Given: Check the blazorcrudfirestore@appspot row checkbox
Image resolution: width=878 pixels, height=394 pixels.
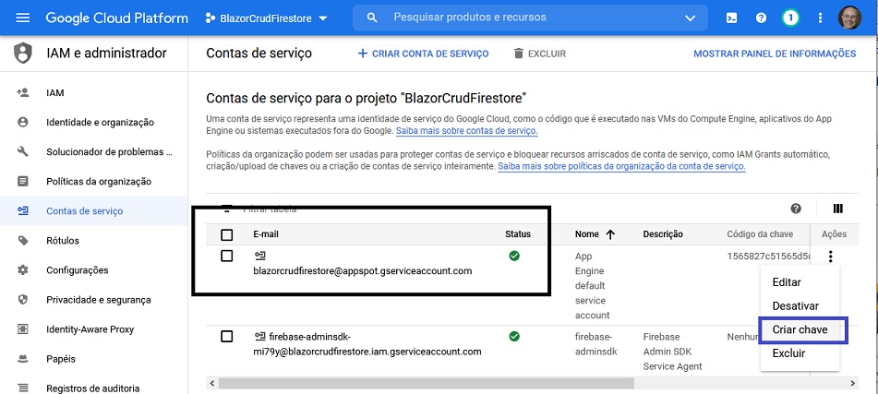Looking at the screenshot, I should pos(227,256).
